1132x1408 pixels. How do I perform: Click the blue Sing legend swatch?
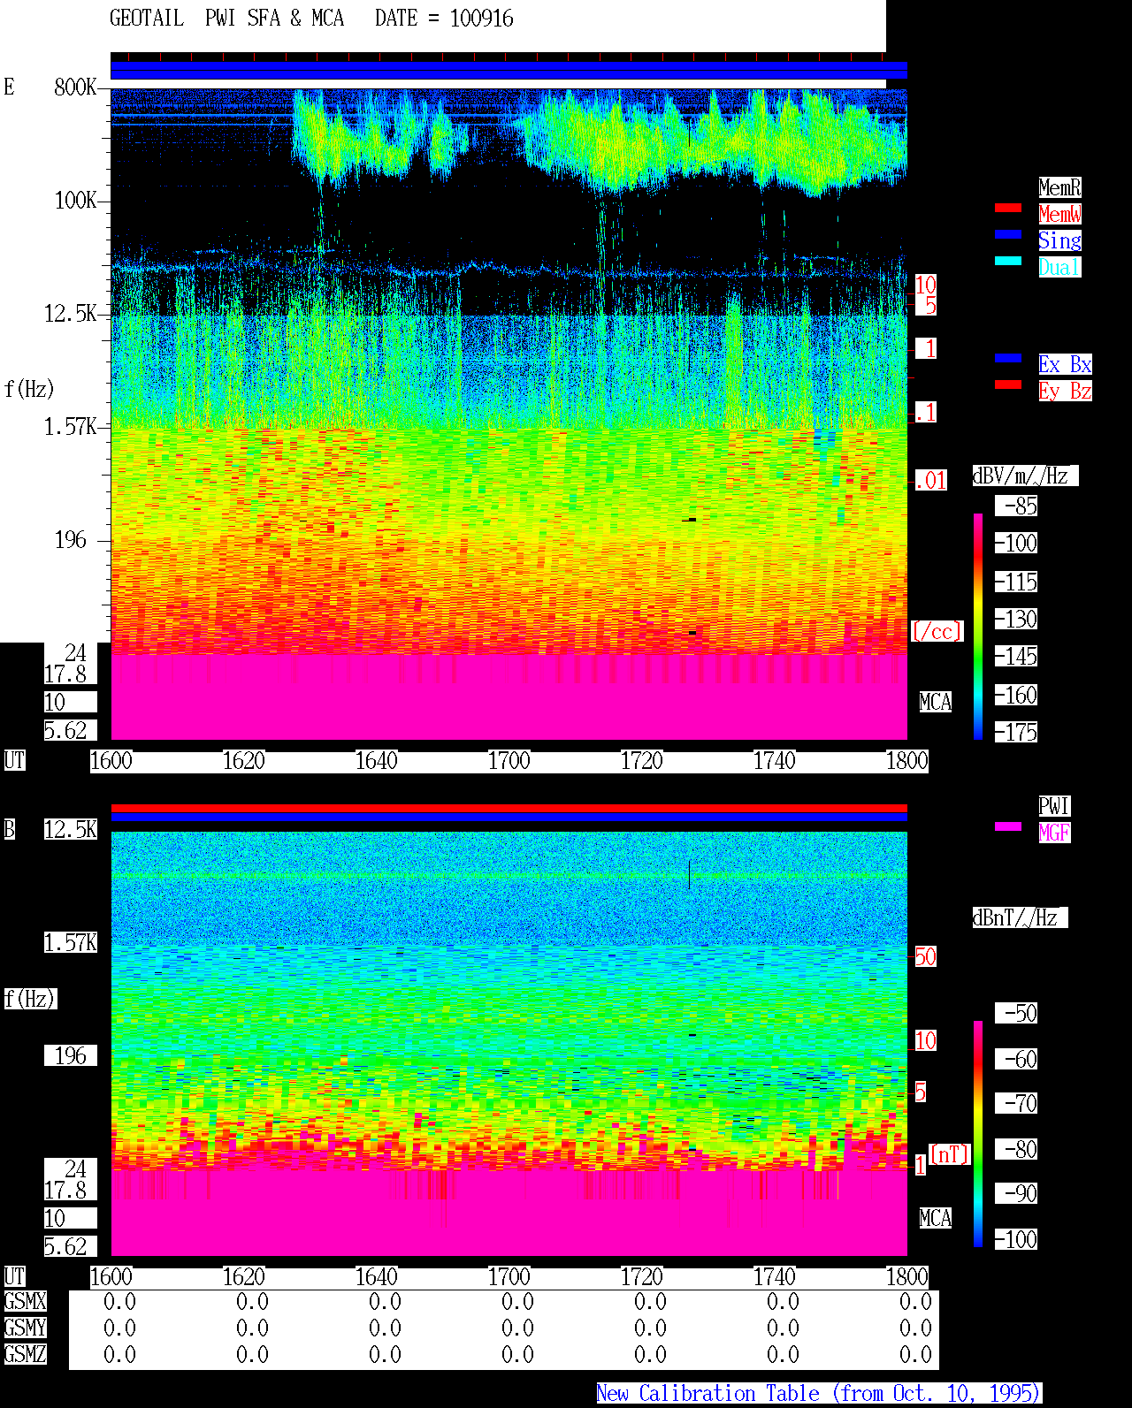pos(1008,234)
